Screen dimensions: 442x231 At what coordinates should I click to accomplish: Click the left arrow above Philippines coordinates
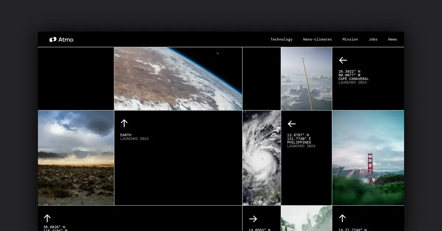[x=292, y=124]
